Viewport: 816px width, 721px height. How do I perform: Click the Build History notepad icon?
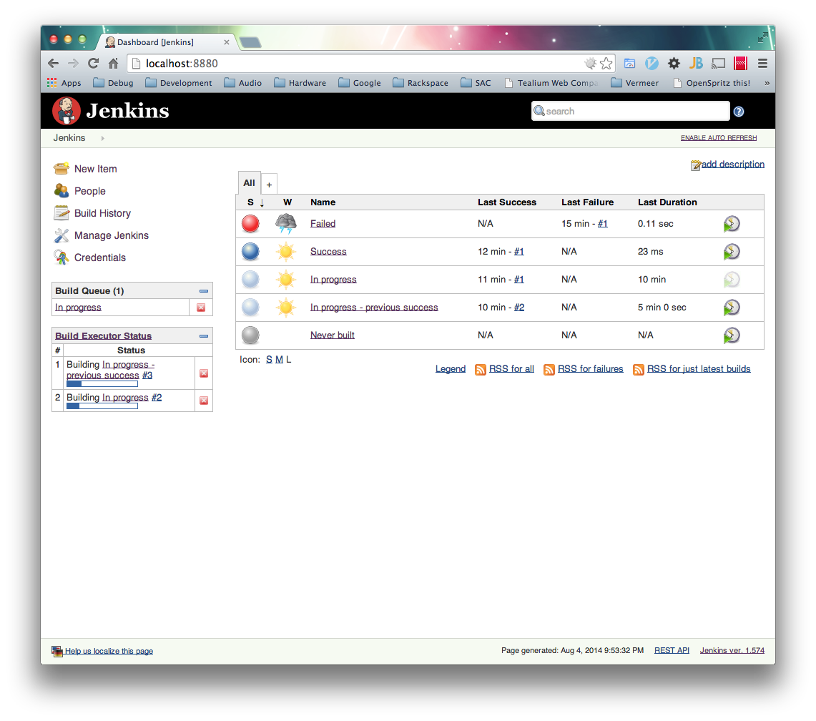62,213
